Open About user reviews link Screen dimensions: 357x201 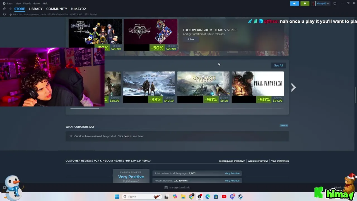pos(258,161)
